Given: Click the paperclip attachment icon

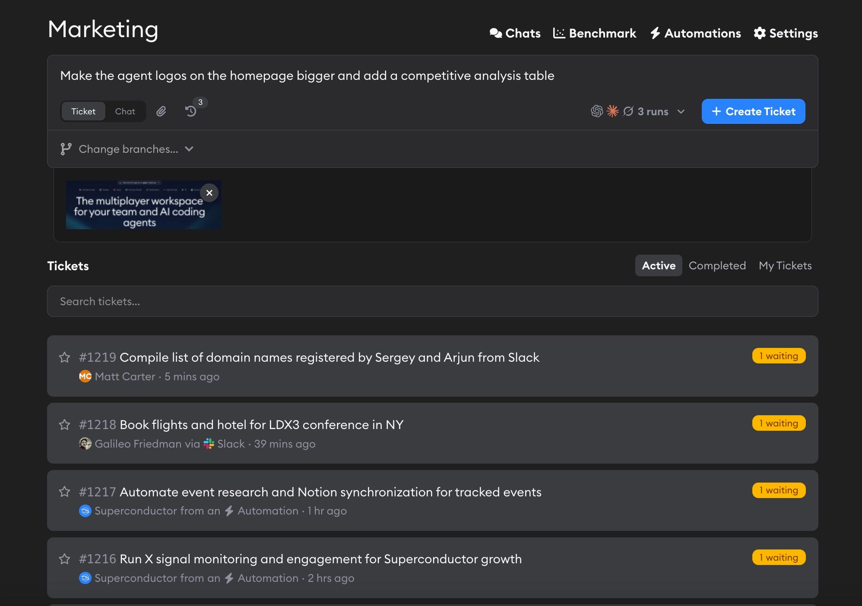Looking at the screenshot, I should 161,111.
